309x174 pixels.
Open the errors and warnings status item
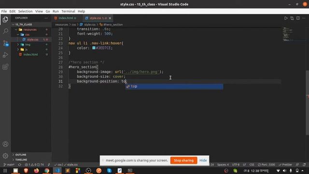(34, 164)
